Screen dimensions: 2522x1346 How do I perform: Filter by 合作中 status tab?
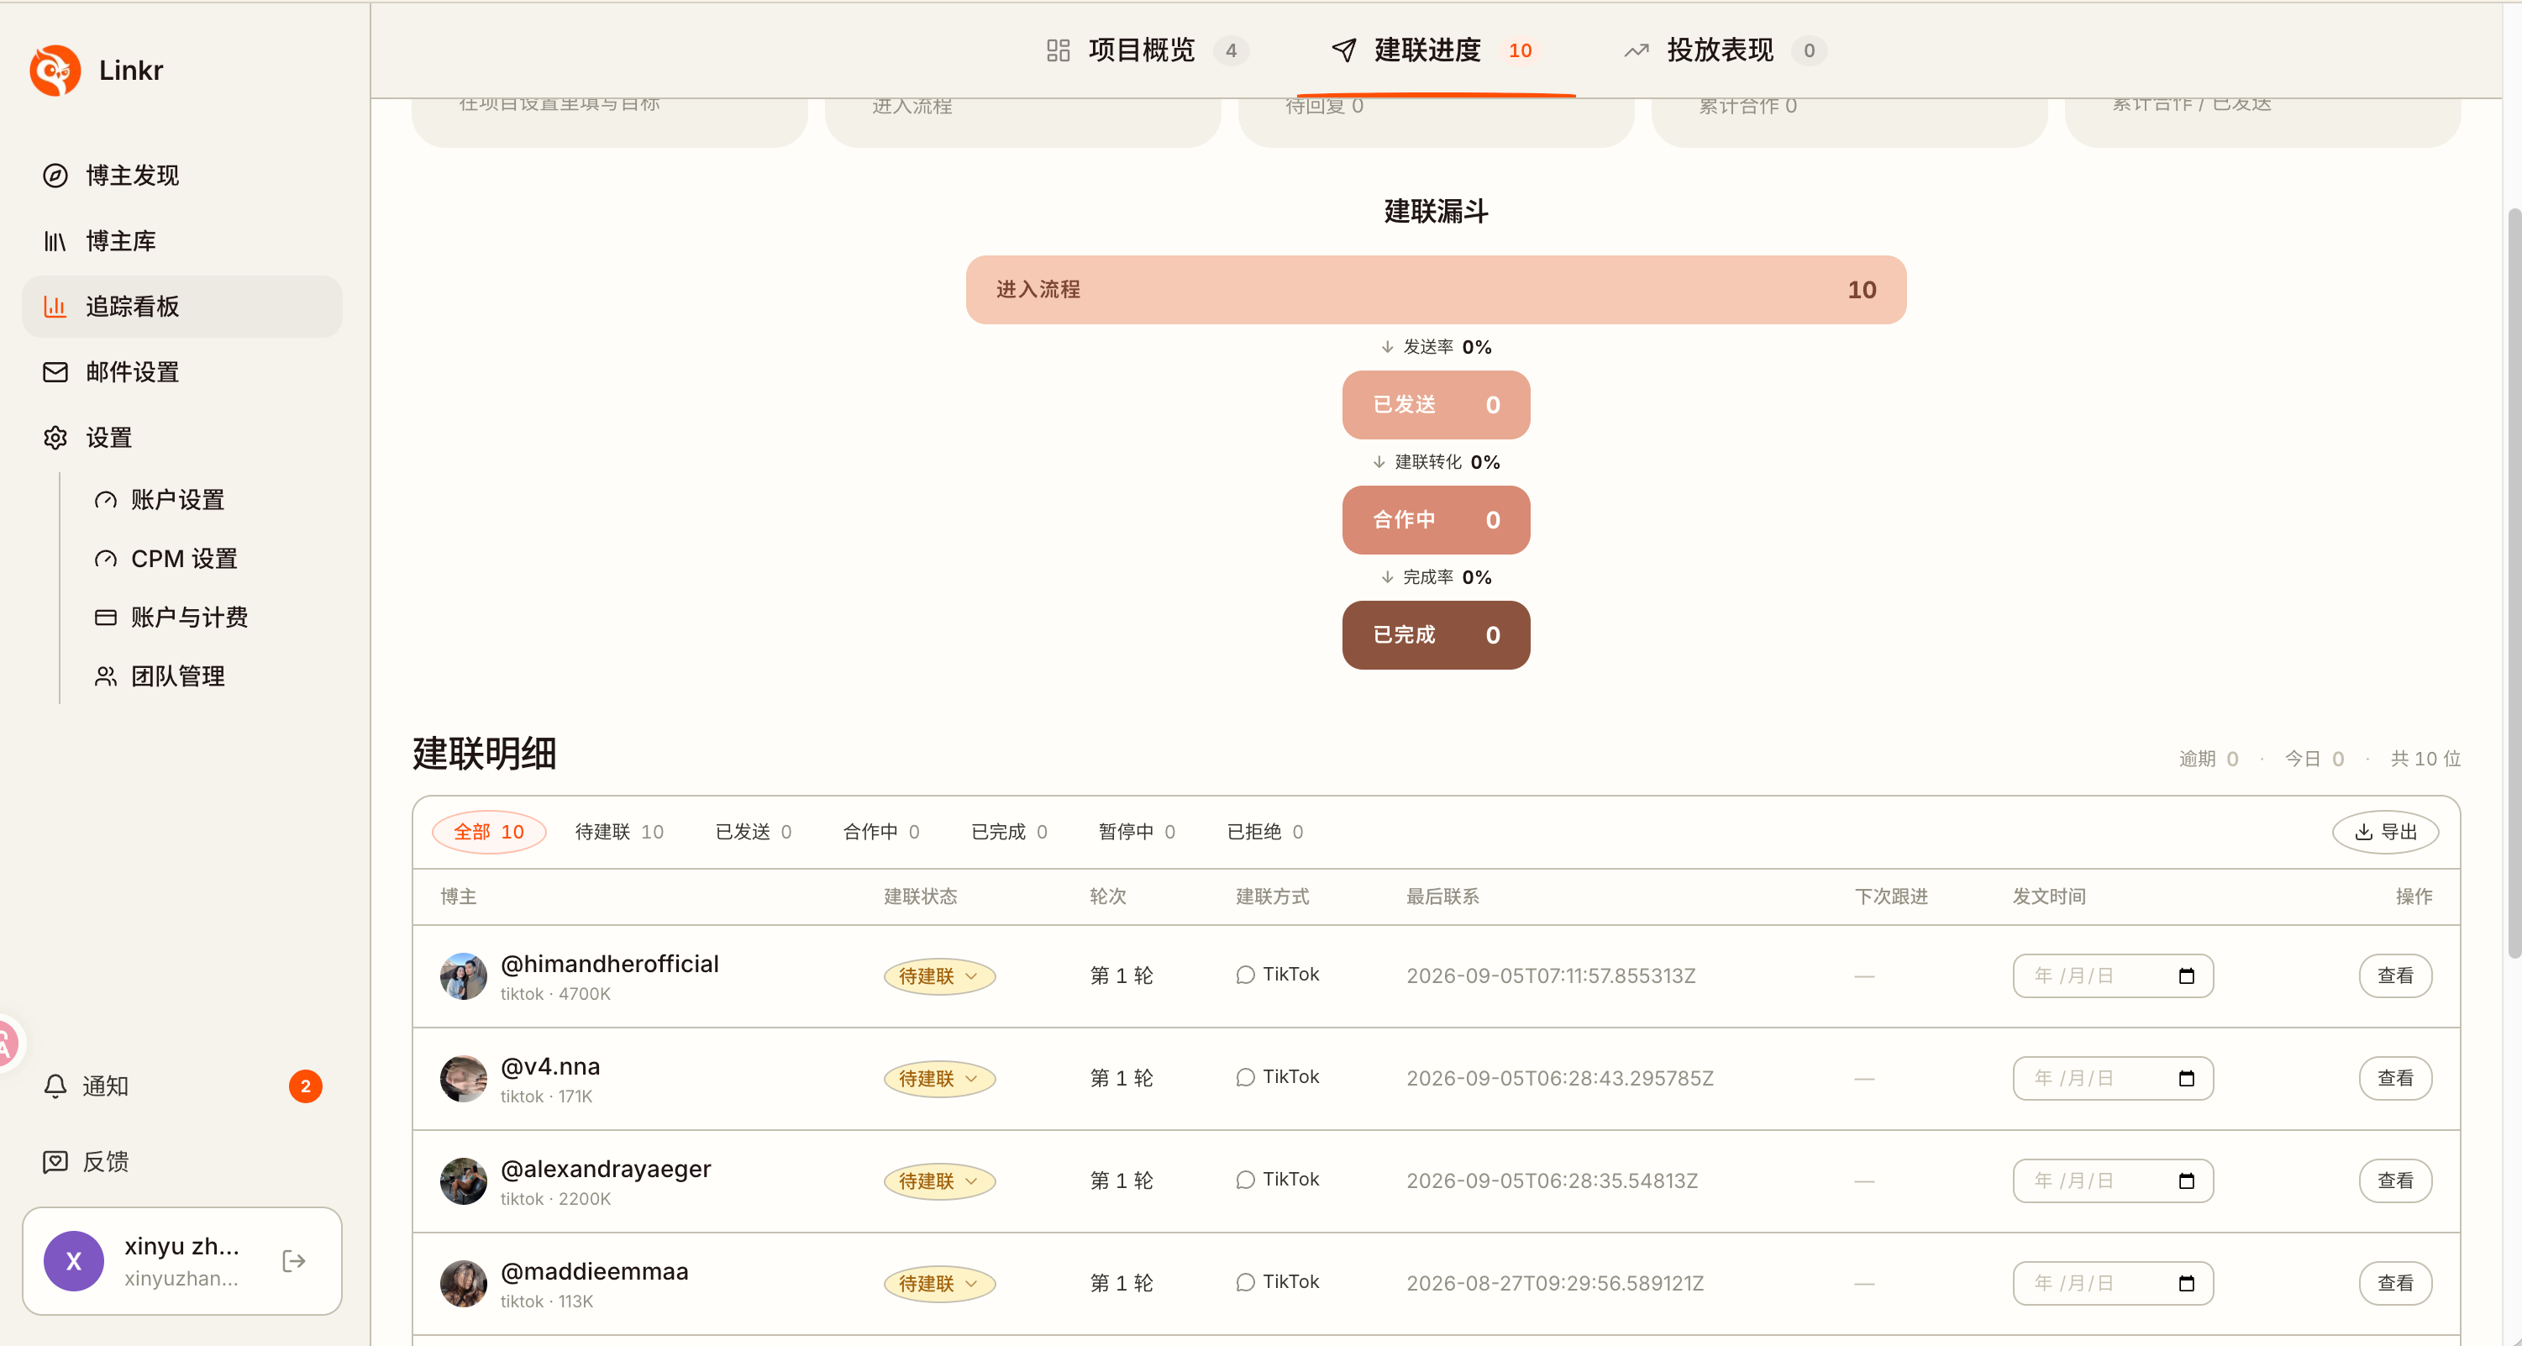(881, 831)
